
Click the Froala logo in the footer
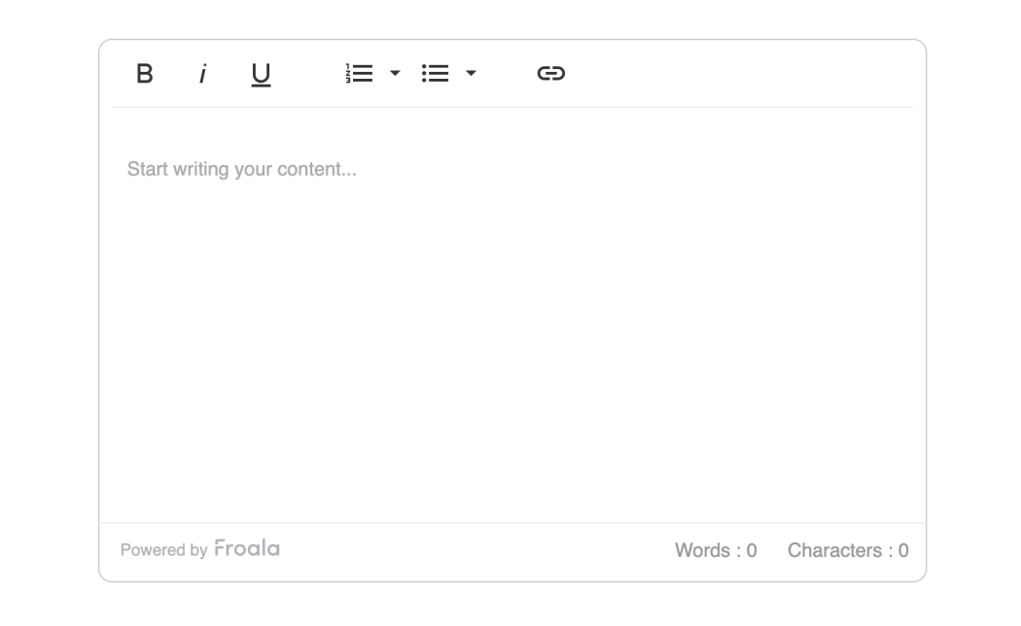(247, 549)
